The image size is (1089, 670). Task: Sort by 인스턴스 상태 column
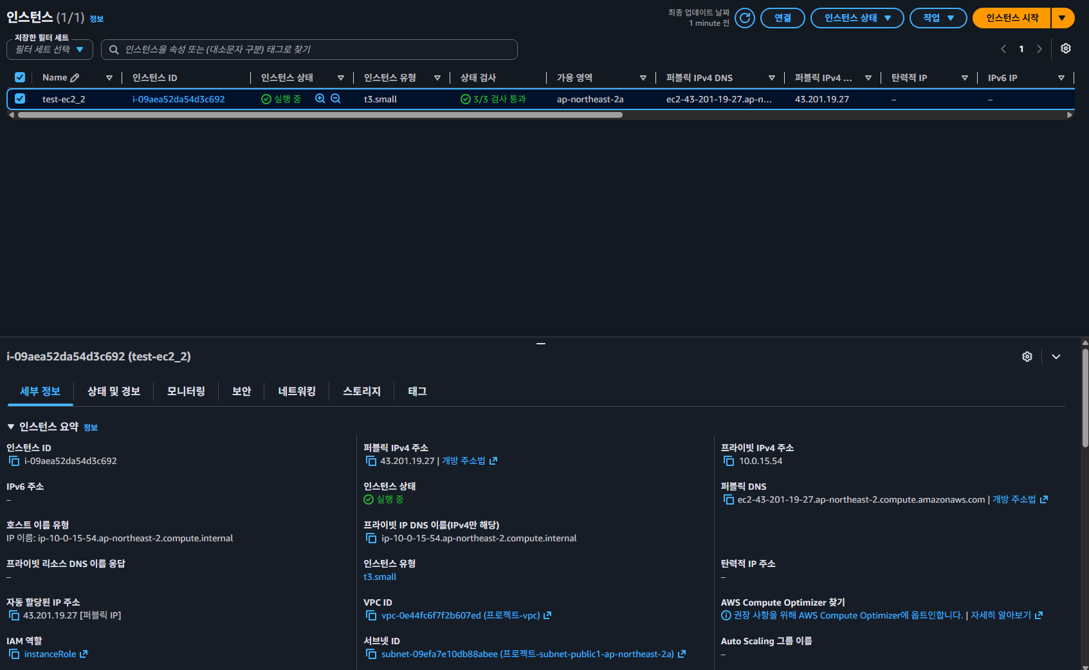tap(341, 78)
